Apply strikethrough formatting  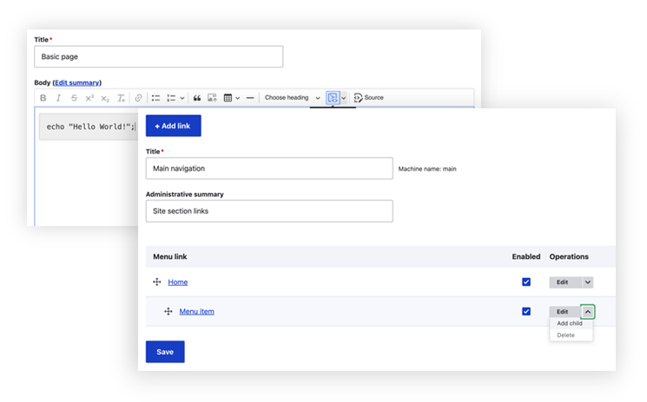click(x=74, y=98)
